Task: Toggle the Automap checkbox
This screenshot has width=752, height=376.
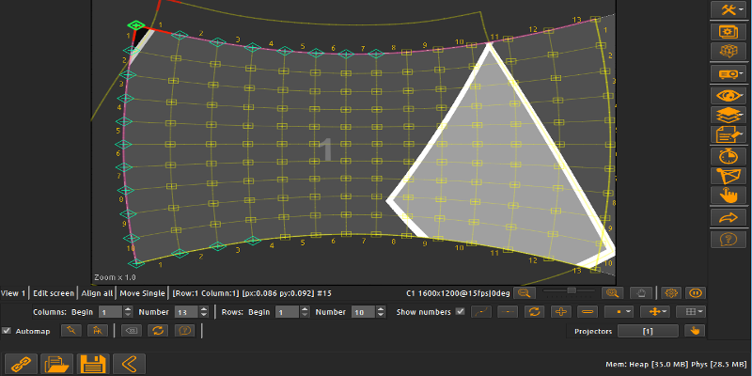Action: tap(8, 331)
